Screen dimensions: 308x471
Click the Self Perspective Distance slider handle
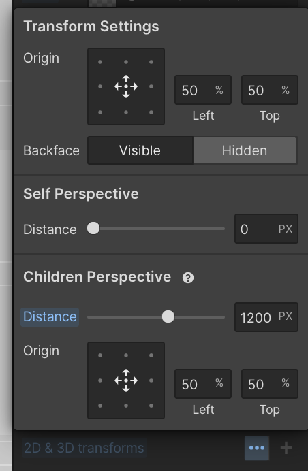coord(93,228)
